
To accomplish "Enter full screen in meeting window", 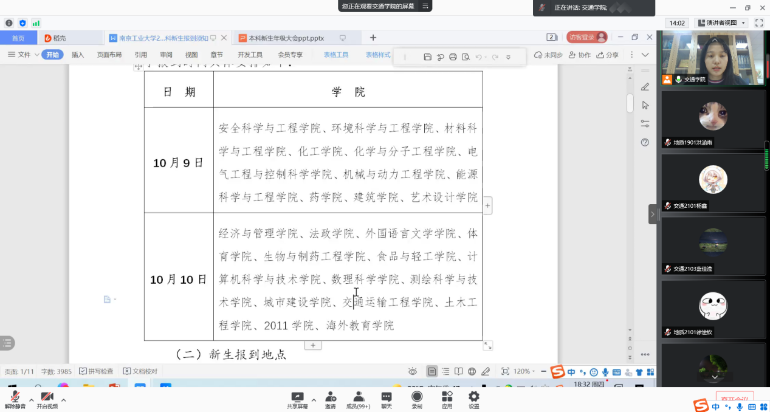I will (x=758, y=23).
